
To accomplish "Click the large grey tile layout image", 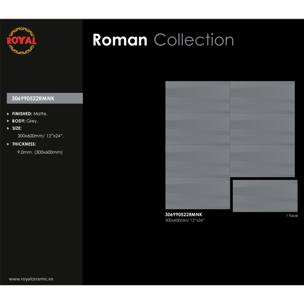I will click(x=230, y=145).
